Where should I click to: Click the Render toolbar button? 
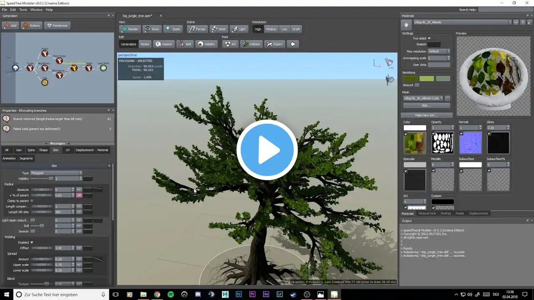click(x=130, y=29)
